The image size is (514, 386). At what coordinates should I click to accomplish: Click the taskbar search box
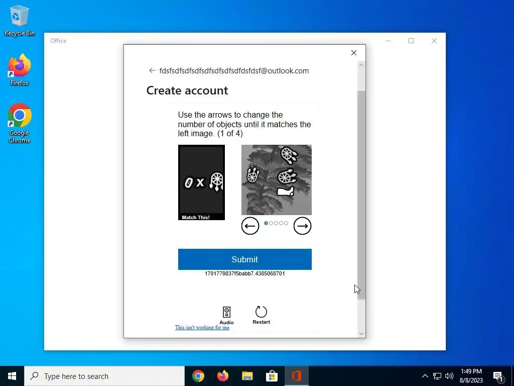pos(104,376)
